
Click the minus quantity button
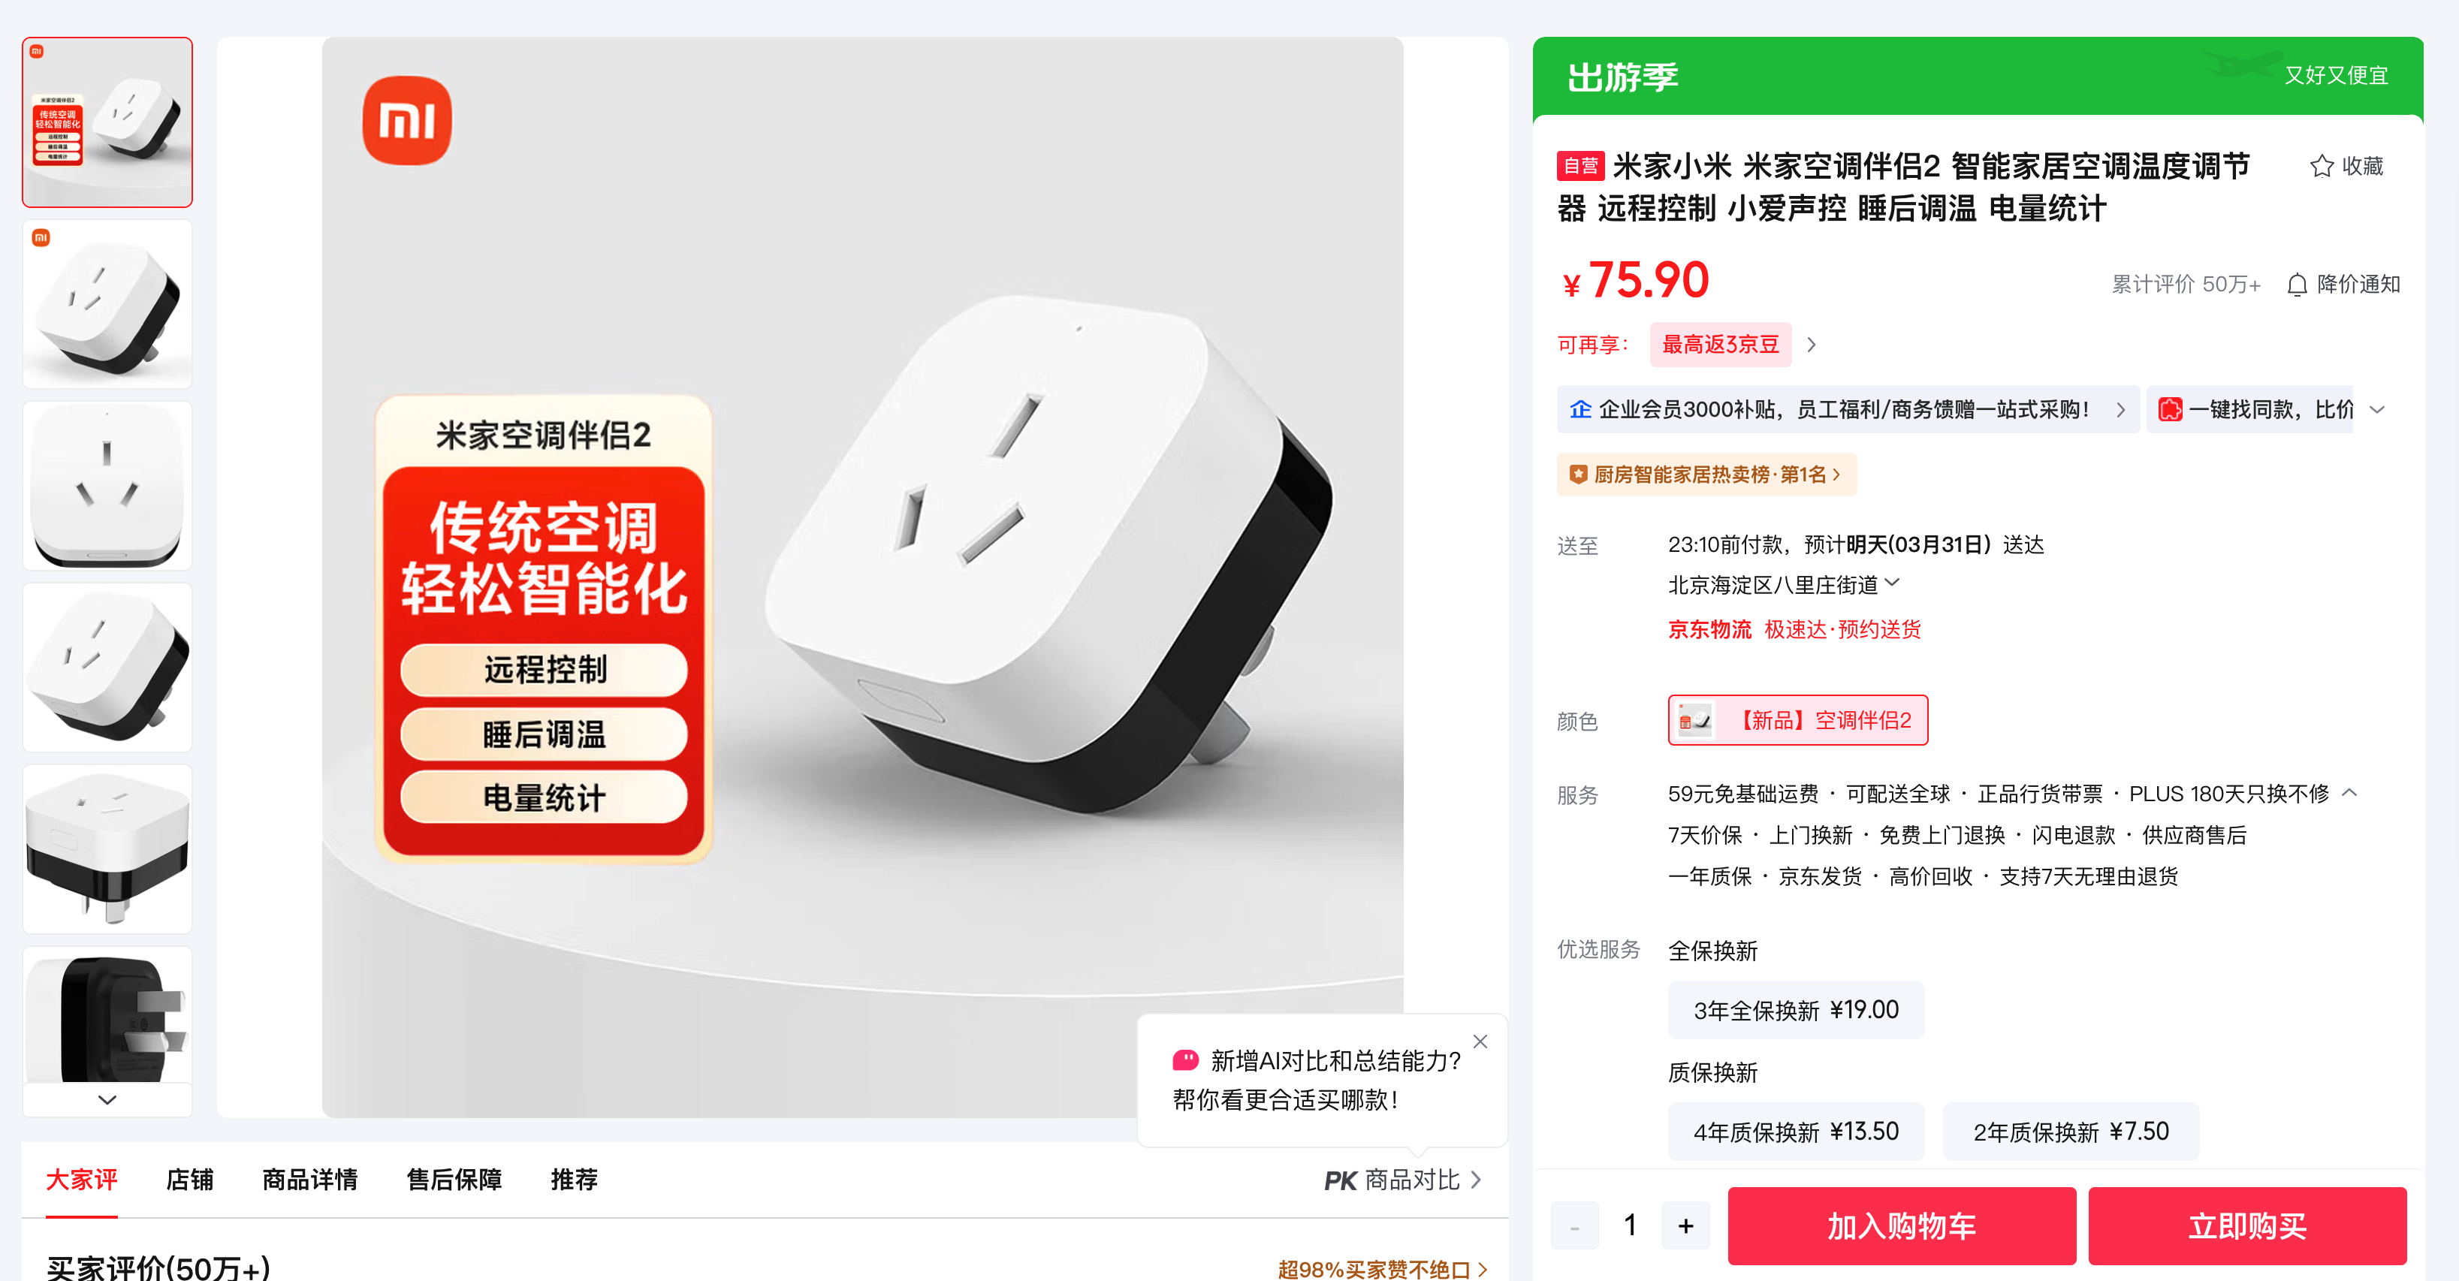pos(1574,1225)
